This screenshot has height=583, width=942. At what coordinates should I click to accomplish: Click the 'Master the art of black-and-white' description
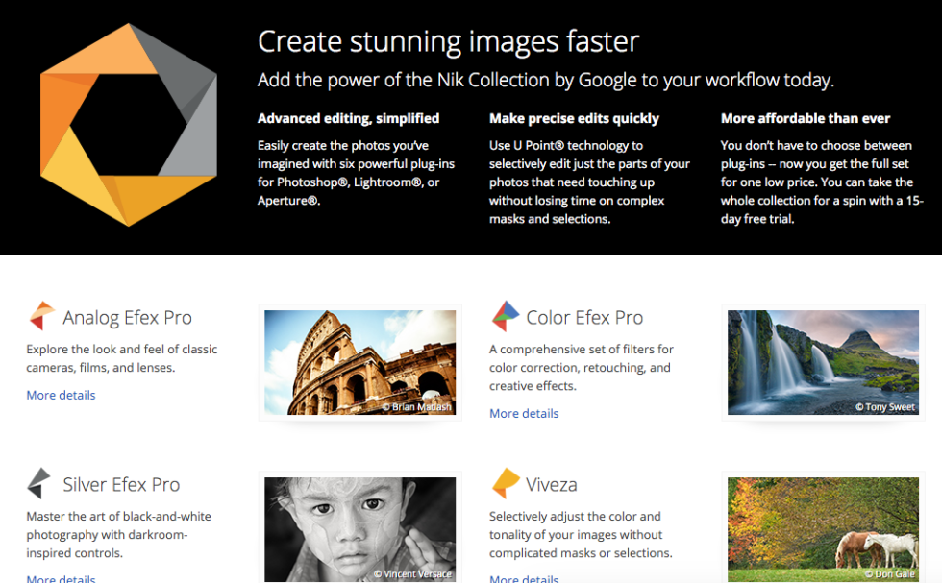coord(119,534)
